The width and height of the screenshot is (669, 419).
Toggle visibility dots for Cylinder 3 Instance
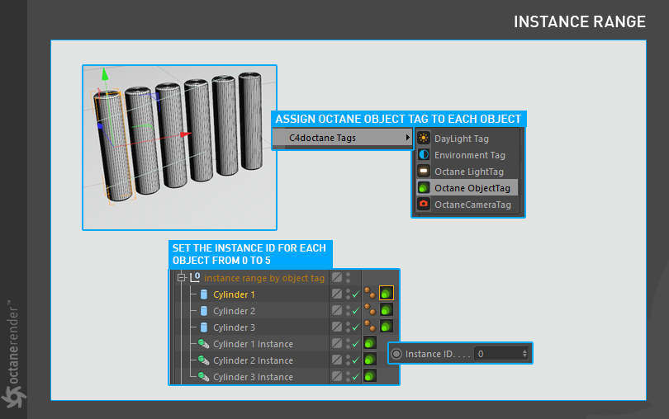click(x=349, y=376)
